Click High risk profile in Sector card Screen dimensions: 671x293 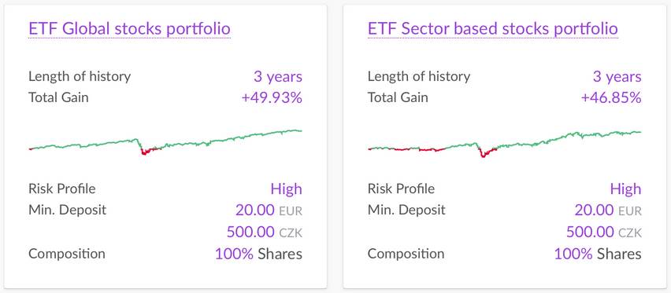pos(625,189)
